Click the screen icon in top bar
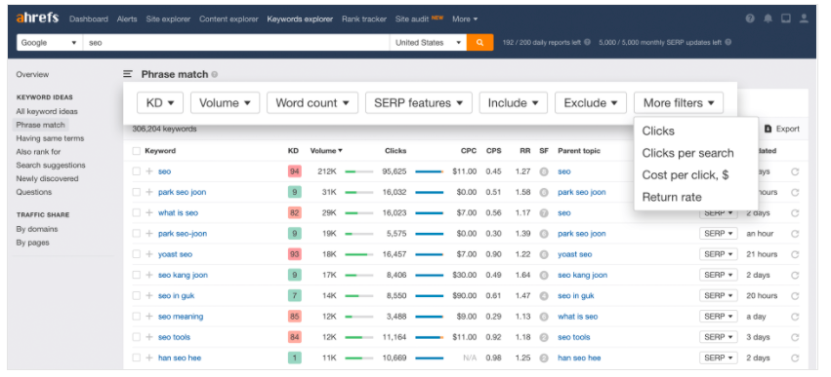 pyautogui.click(x=786, y=19)
